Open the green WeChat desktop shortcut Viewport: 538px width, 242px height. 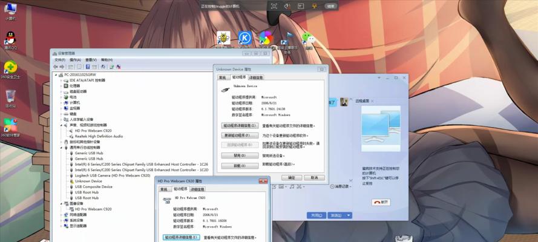[309, 39]
